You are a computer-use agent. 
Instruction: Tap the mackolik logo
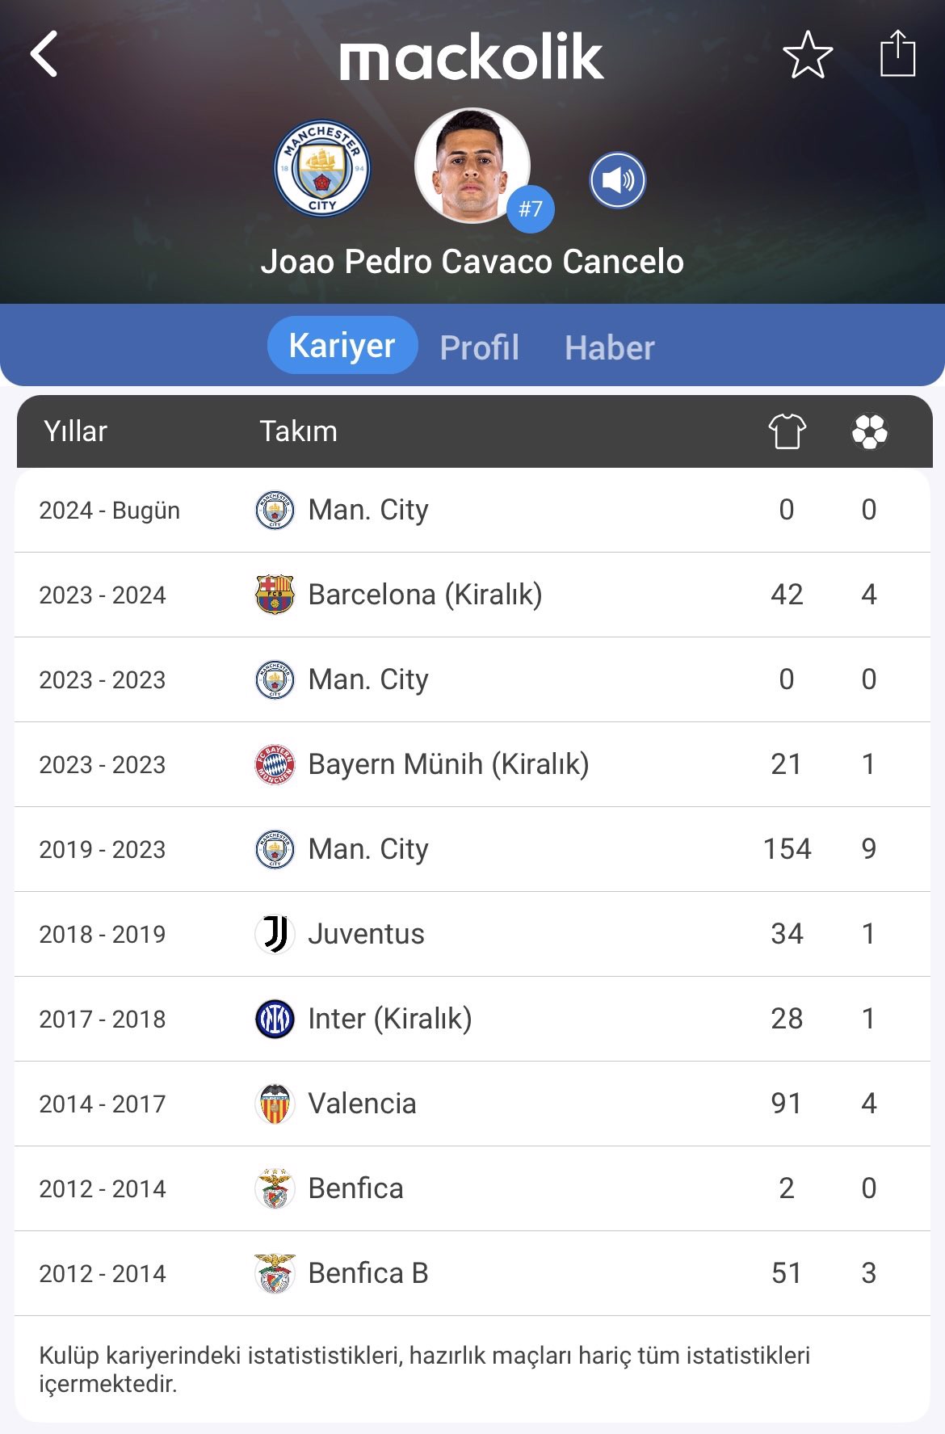coord(472,57)
